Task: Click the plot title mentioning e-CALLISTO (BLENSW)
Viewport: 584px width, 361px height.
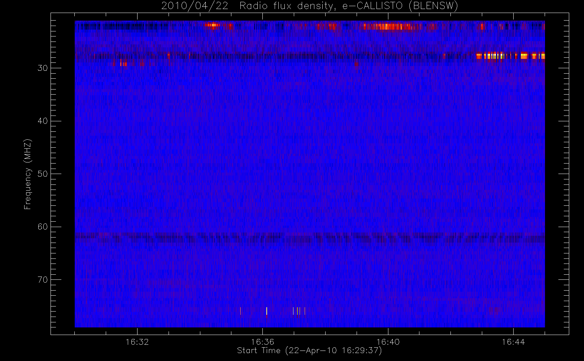Action: coord(310,6)
